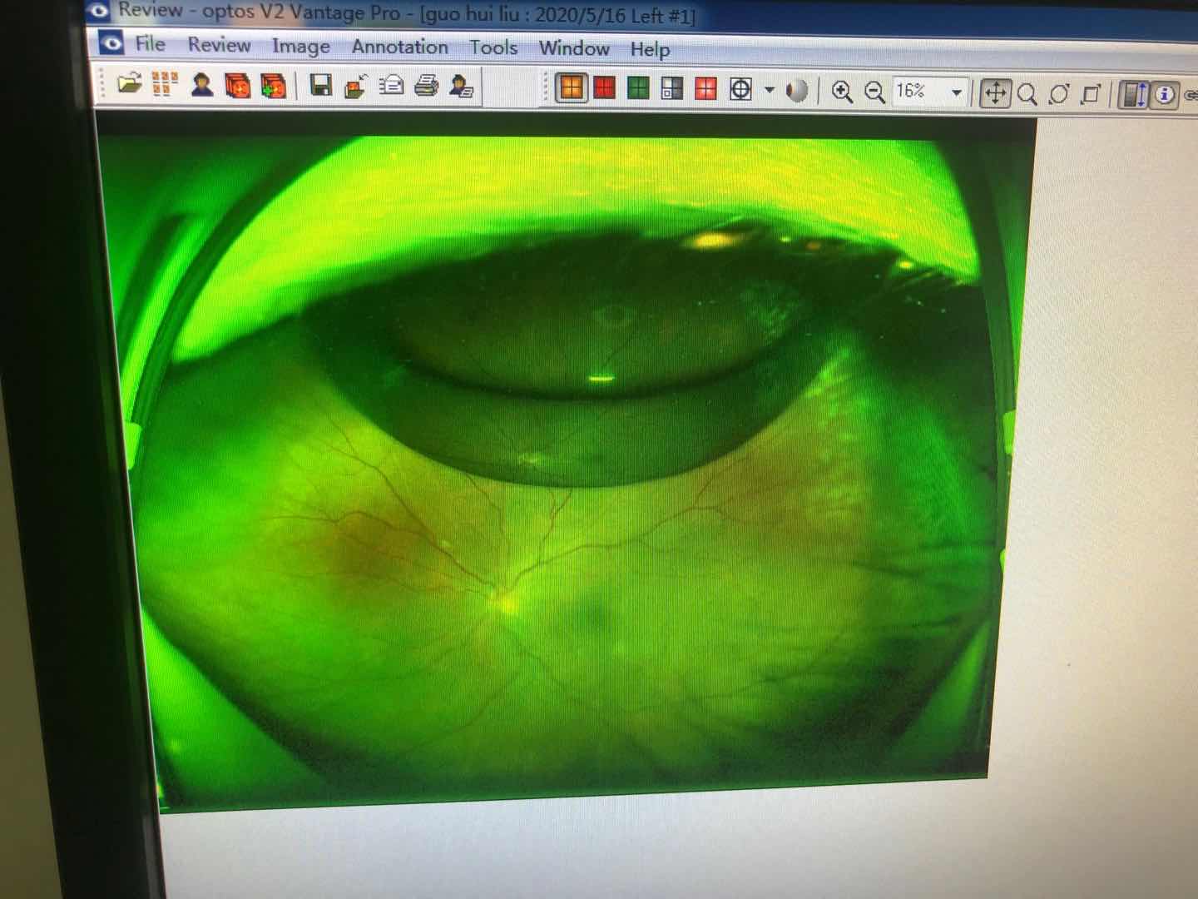Click the Optos eye icon in title bar

[100, 11]
